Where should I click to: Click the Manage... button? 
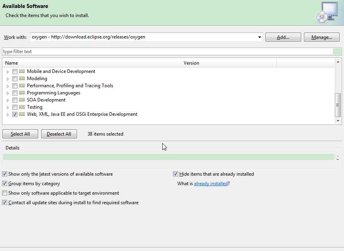tap(322, 37)
